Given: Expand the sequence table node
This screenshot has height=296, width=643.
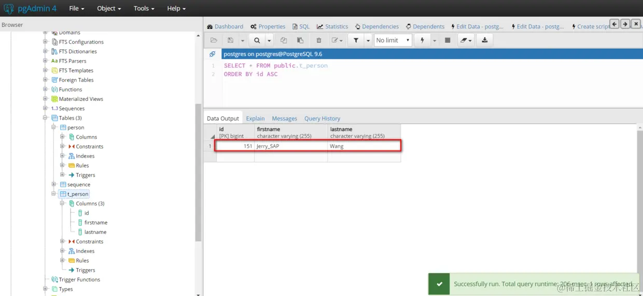Looking at the screenshot, I should [x=54, y=184].
